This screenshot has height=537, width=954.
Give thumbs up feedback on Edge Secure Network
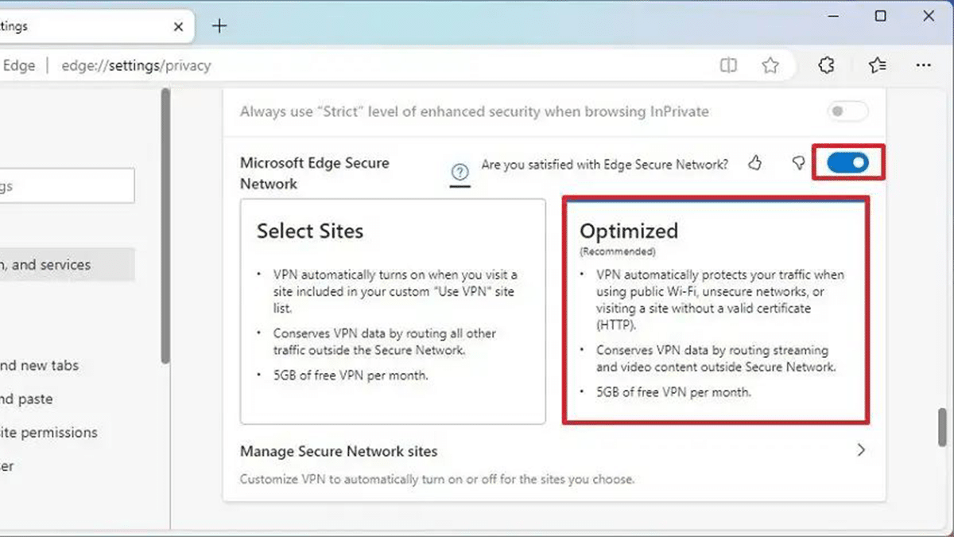754,162
